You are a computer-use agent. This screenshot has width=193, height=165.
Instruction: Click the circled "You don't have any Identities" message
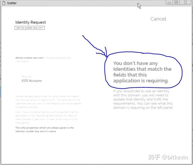[x=142, y=72]
